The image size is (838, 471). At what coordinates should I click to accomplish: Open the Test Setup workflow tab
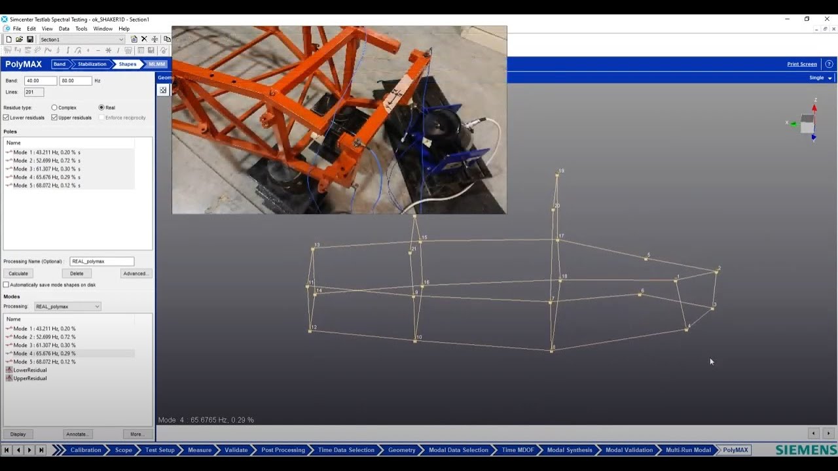tap(160, 450)
